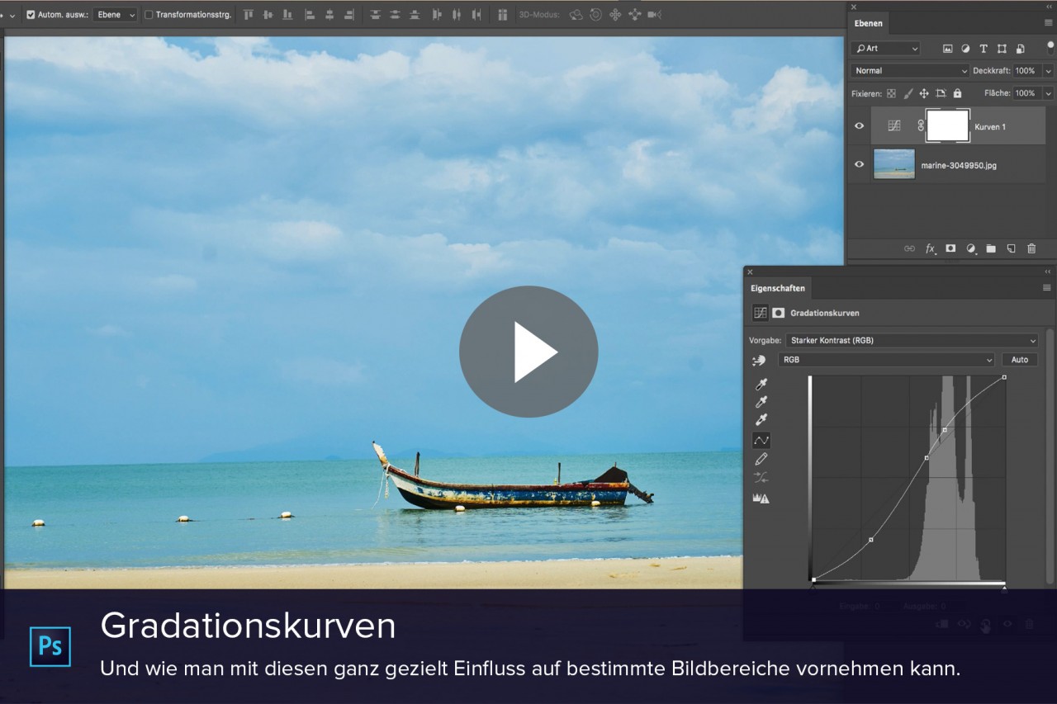1057x704 pixels.
Task: Open the Vorgabe preset dropdown Starker Kontrast
Action: coord(912,340)
